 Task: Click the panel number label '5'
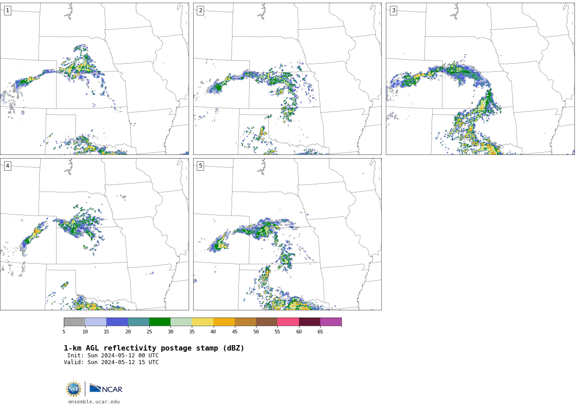pos(200,166)
